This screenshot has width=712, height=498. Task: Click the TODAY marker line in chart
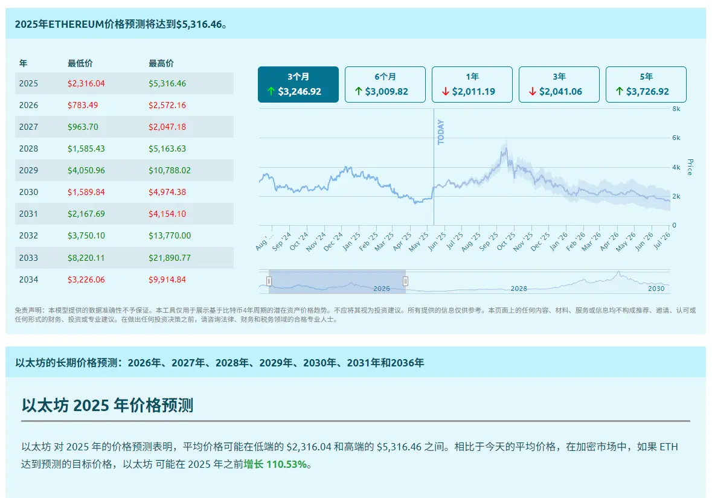pos(434,167)
